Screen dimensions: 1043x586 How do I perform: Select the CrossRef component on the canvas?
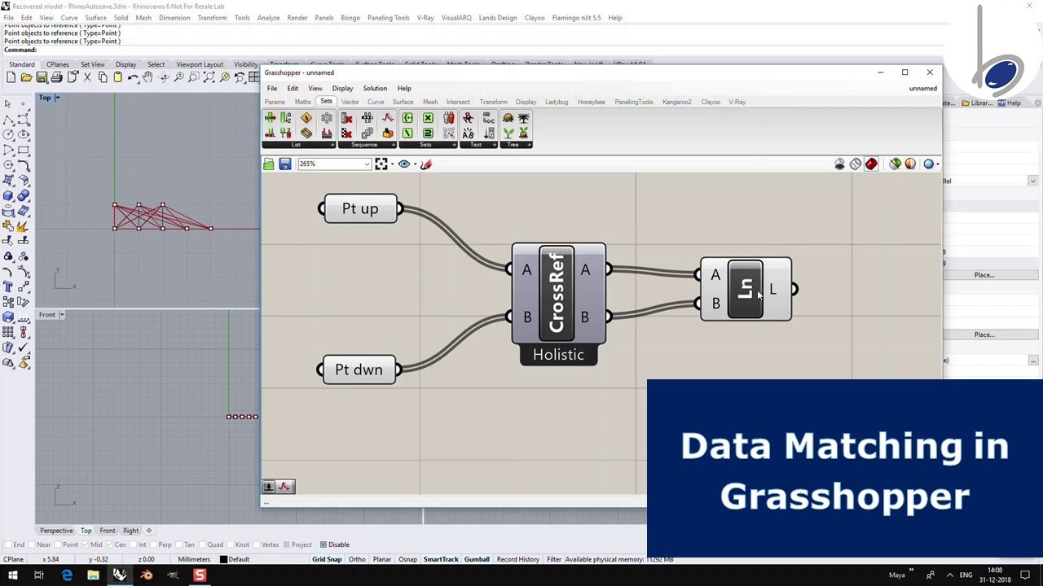(557, 293)
